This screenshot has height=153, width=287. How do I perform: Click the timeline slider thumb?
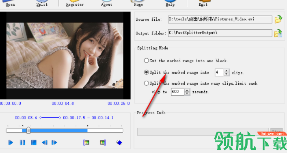[x=28, y=130]
